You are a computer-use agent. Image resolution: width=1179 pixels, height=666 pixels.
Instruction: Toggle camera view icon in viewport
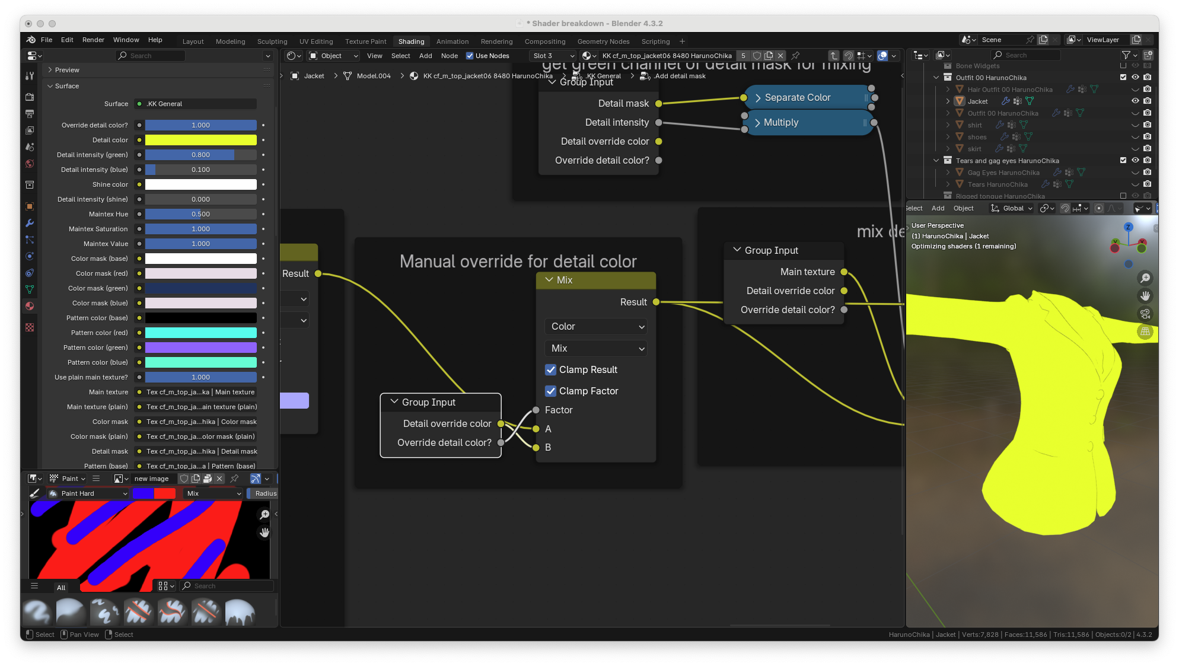pos(1145,314)
